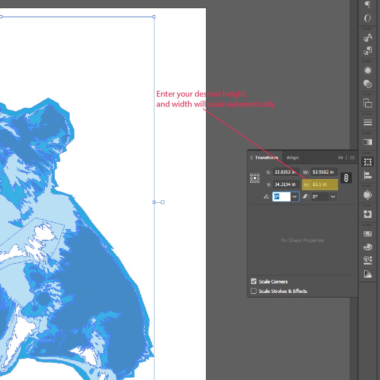The height and width of the screenshot is (380, 380).
Task: Open the Transform panel options menu
Action: 352,158
